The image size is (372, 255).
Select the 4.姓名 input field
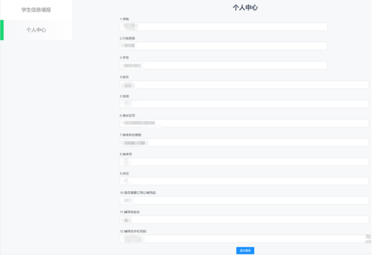click(244, 85)
